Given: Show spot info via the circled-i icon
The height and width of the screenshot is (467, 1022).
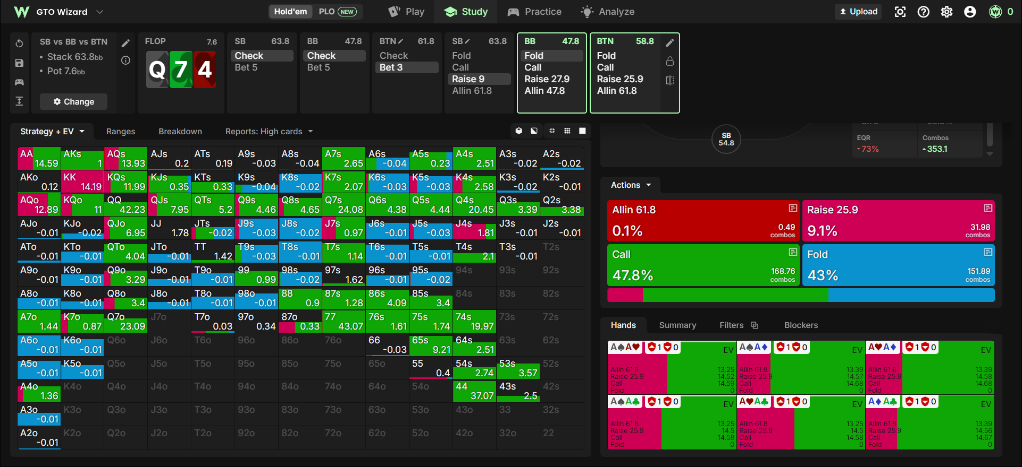Looking at the screenshot, I should [x=125, y=60].
